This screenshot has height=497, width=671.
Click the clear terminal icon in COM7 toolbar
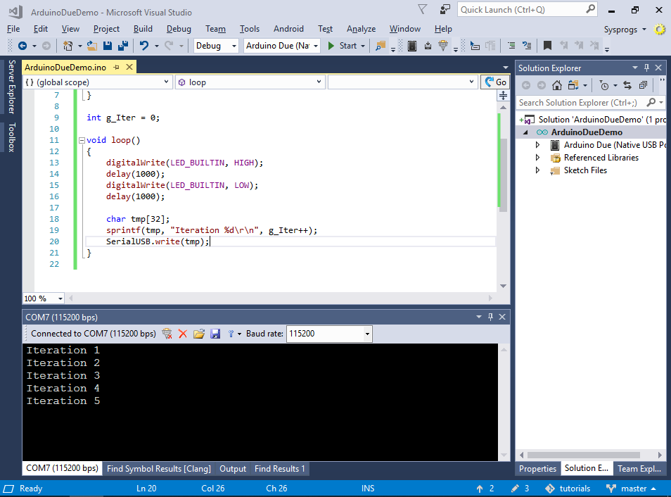click(167, 334)
